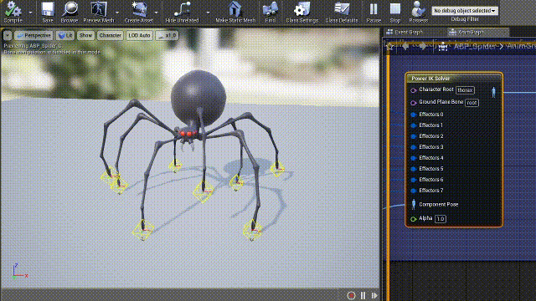This screenshot has width=536, height=301.
Task: Click Effectors 4 input pin
Action: coord(413,158)
